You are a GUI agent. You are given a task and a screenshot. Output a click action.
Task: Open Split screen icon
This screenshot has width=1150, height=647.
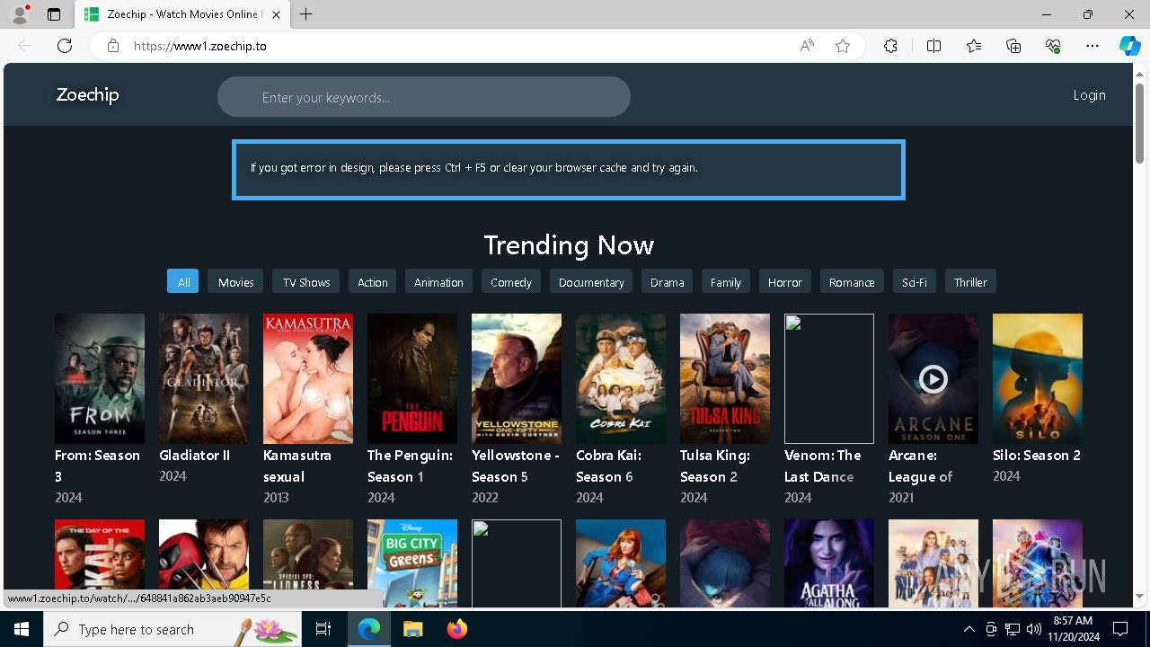pyautogui.click(x=933, y=46)
